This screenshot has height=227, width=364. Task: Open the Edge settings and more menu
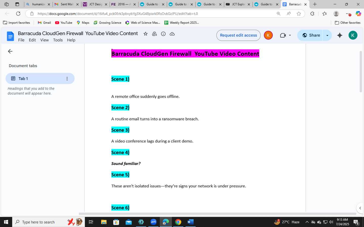[348, 14]
